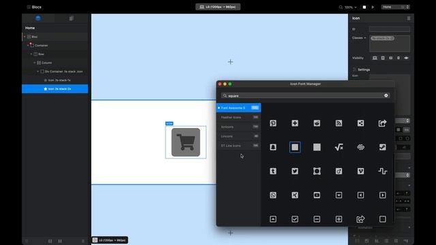Collapse the Container tree item
The image size is (436, 245).
(x=28, y=46)
